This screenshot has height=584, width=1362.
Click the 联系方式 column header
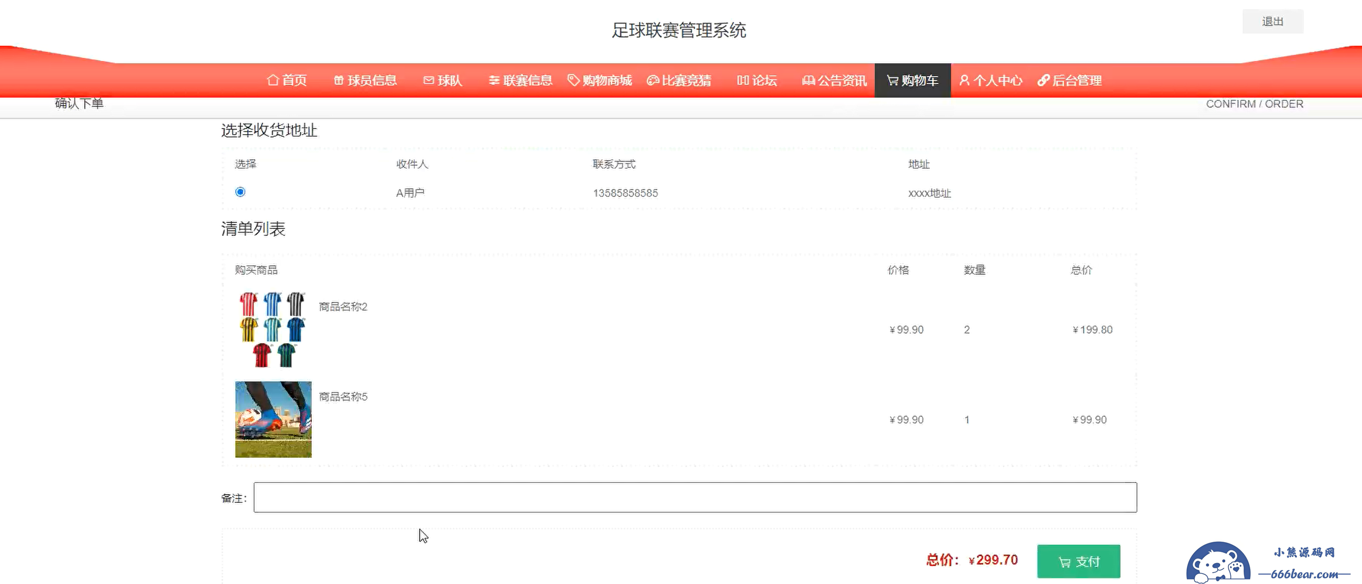(614, 164)
